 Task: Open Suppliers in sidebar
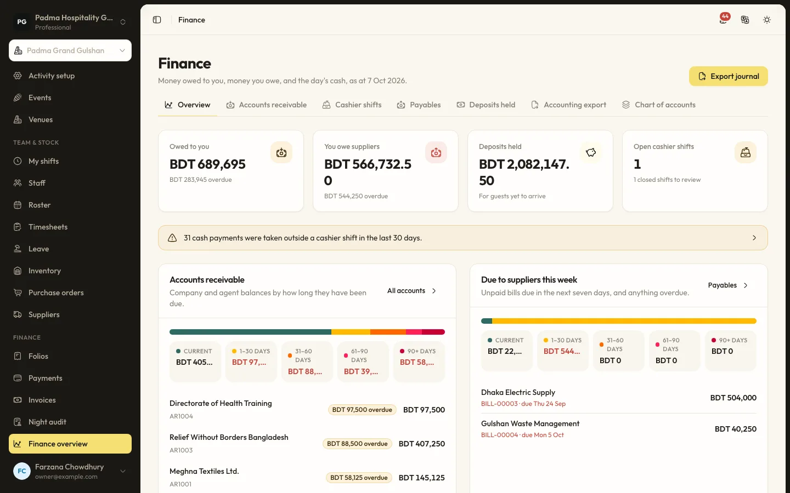(x=70, y=314)
